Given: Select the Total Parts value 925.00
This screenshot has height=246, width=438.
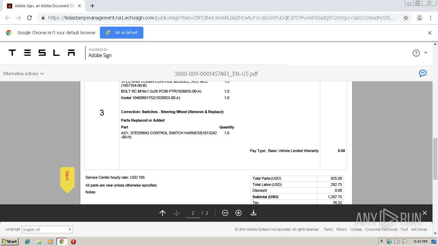Looking at the screenshot, I should tap(336, 178).
